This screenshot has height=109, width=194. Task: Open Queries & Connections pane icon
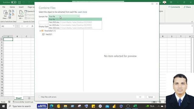(x=26, y=12)
